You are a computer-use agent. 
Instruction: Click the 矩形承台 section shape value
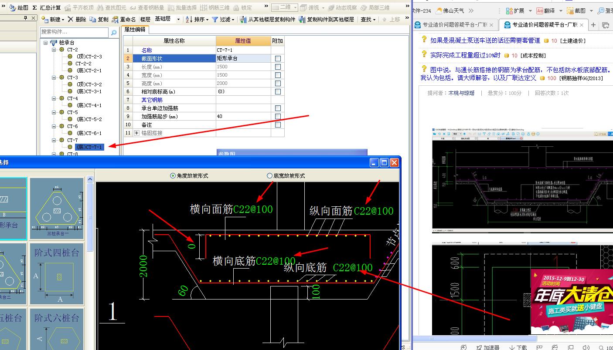coord(243,58)
